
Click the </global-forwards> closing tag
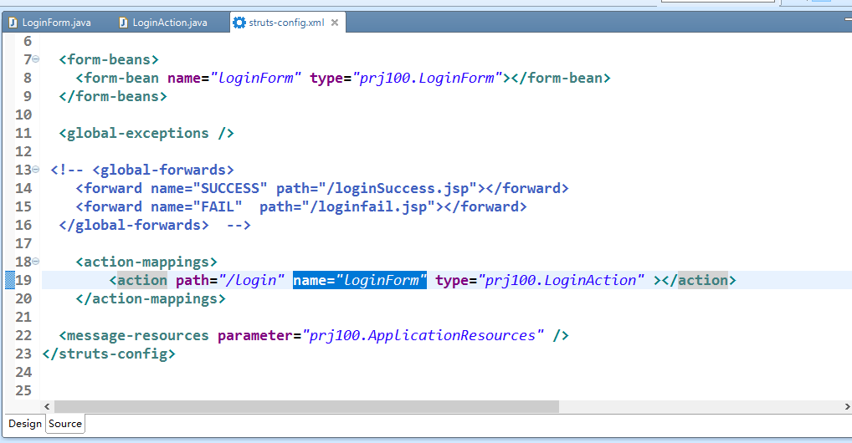coord(134,226)
